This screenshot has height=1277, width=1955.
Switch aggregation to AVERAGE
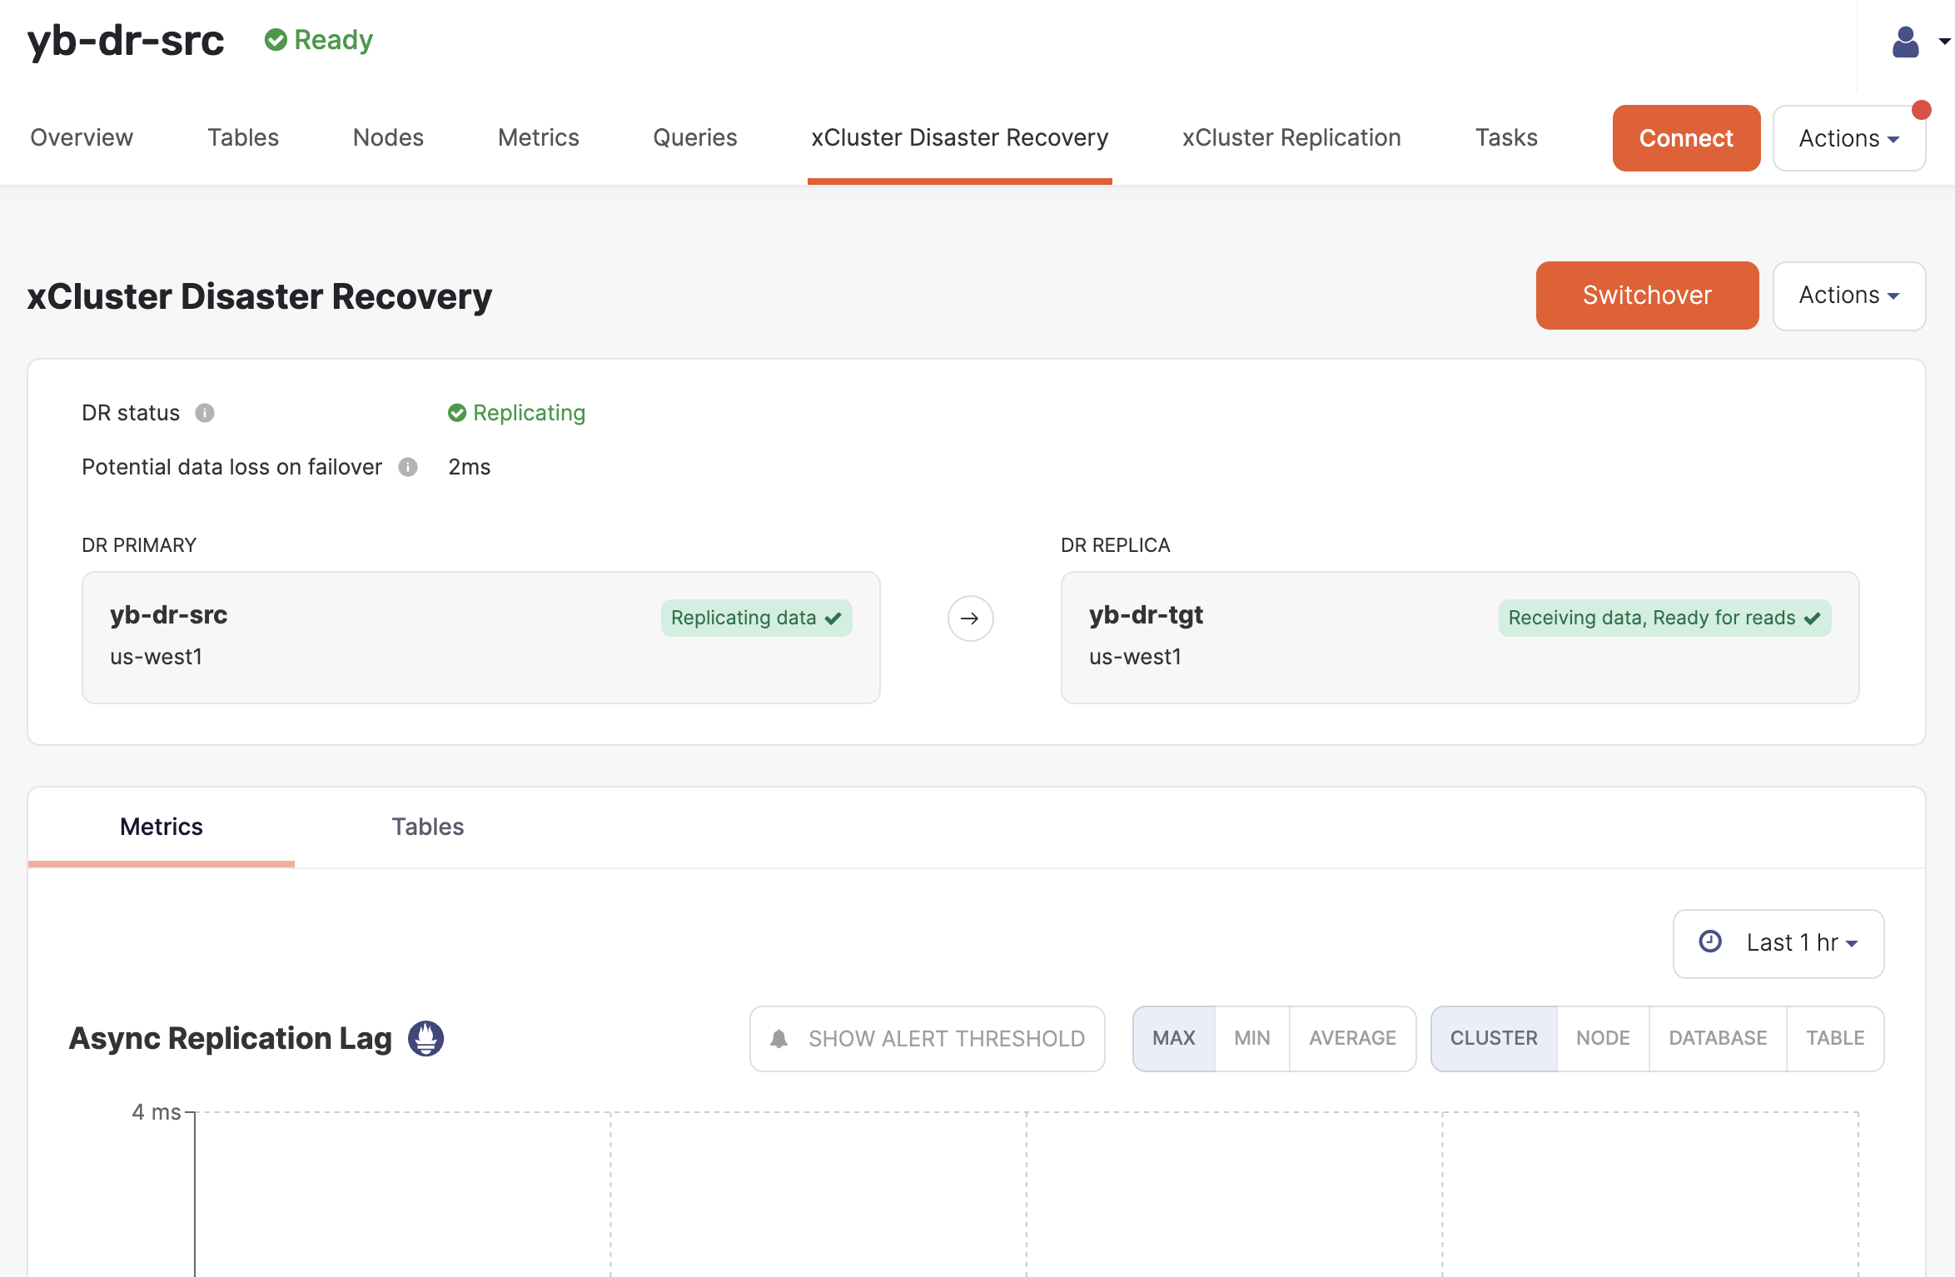click(1352, 1038)
